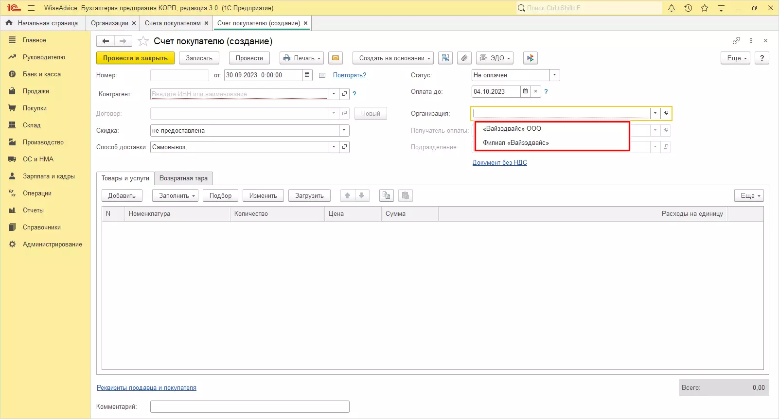Open the Документ без НДС link
Image resolution: width=779 pixels, height=419 pixels.
pos(499,163)
